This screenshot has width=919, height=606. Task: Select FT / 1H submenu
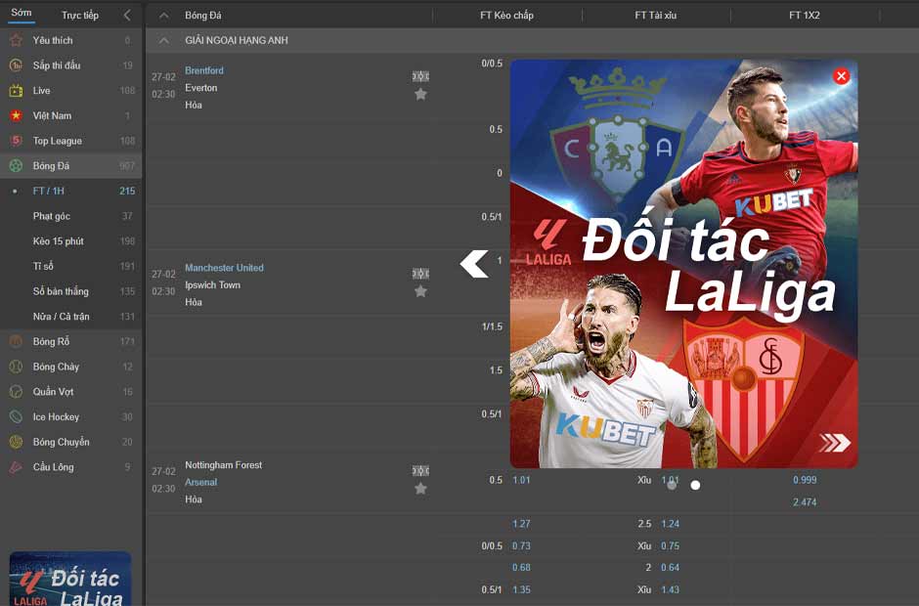point(49,191)
